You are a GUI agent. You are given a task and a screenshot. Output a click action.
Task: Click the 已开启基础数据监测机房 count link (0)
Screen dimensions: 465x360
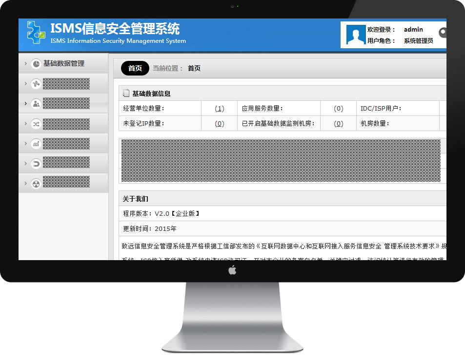pyautogui.click(x=339, y=124)
